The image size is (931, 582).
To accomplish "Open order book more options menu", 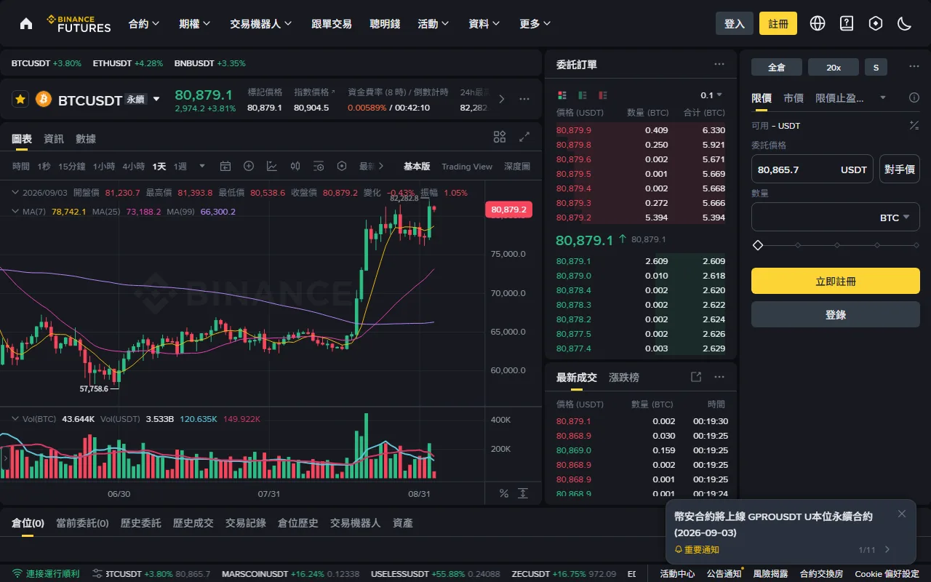I will pos(719,64).
